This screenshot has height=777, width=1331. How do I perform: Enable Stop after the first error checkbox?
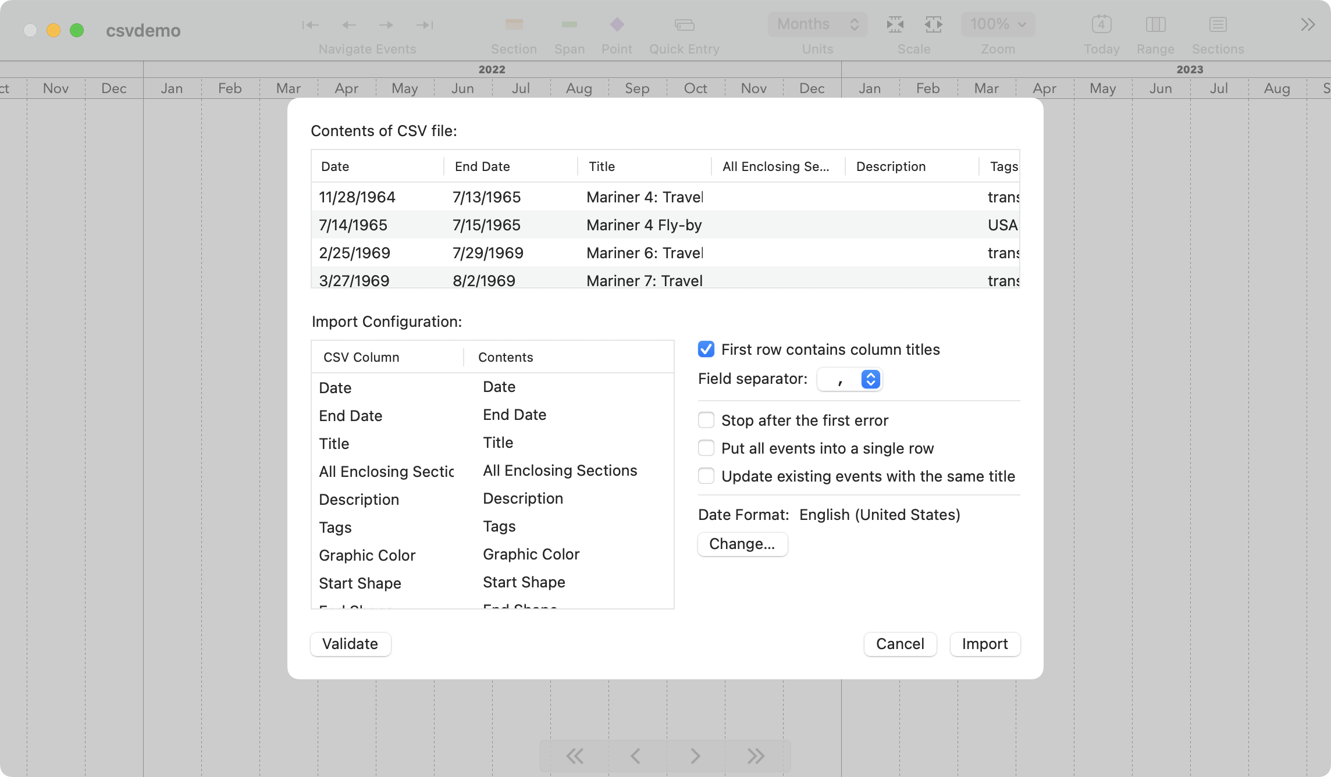click(706, 420)
